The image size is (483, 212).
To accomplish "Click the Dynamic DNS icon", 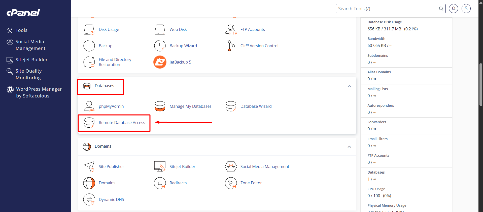I will 89,199.
